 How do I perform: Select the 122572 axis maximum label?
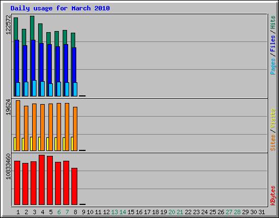coord(8,25)
